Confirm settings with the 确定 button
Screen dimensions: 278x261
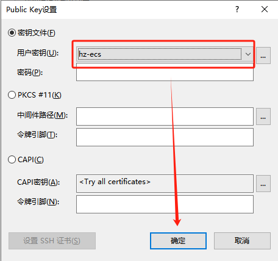click(x=178, y=241)
